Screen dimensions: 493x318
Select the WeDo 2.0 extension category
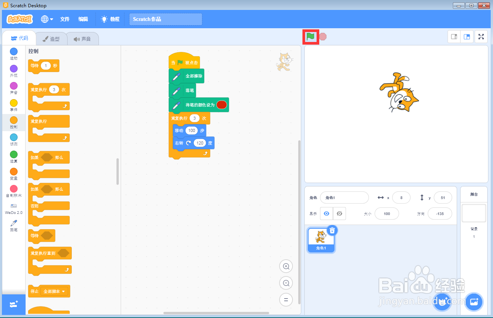coord(14,209)
